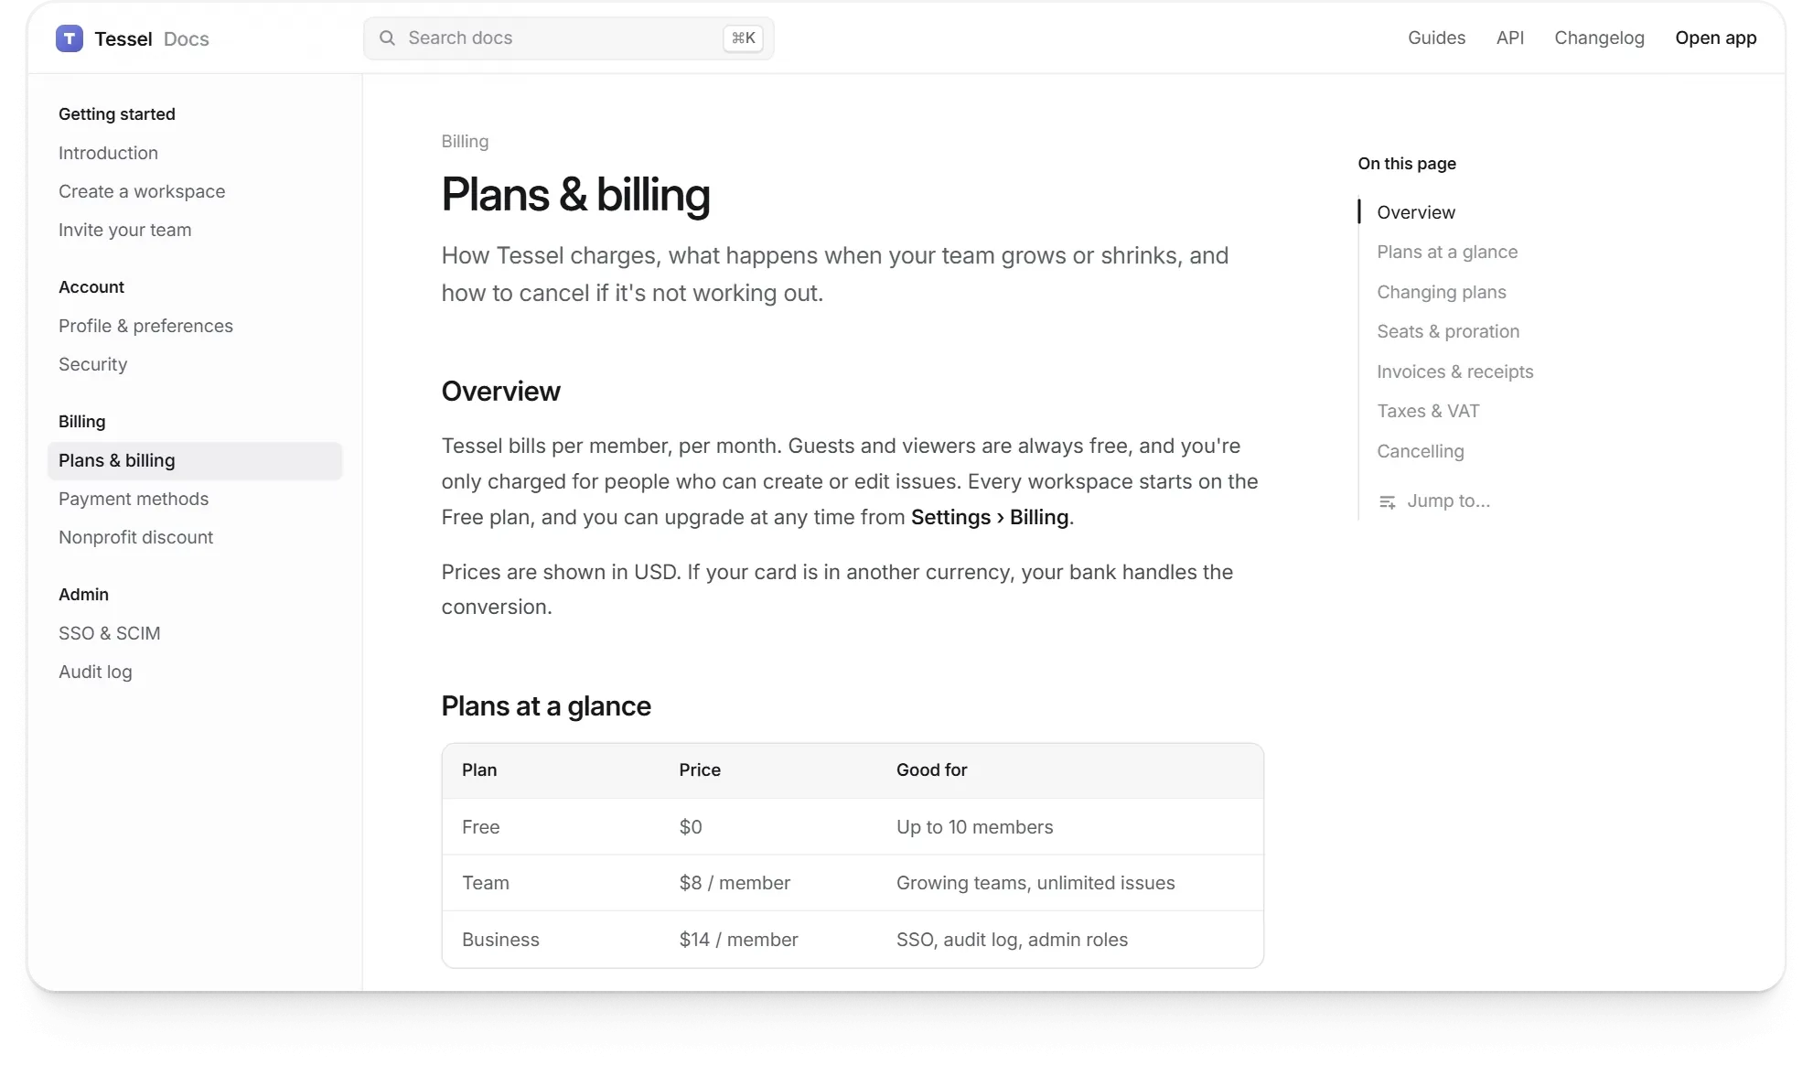Open Payment methods page
Screen dimensions: 1813x1076
[x=134, y=499]
